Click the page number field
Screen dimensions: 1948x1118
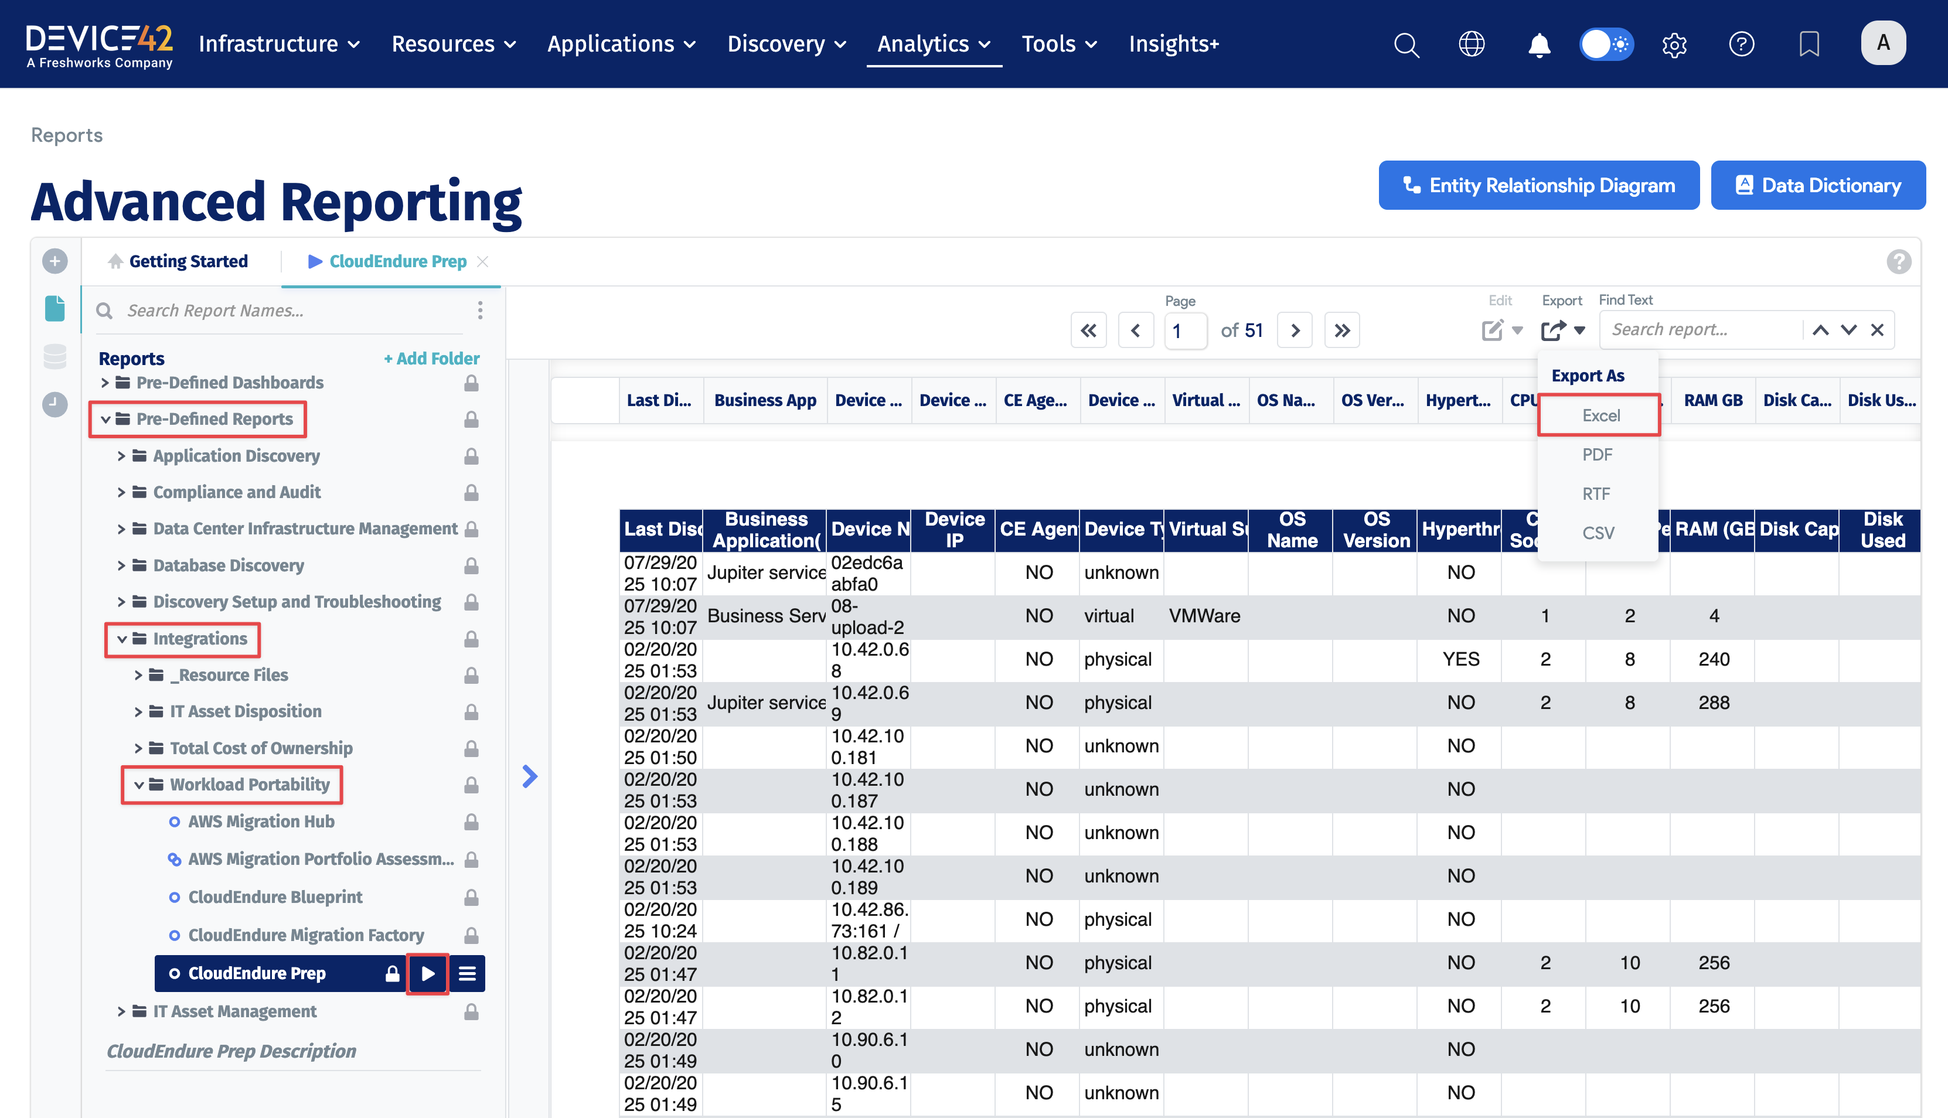pos(1186,330)
